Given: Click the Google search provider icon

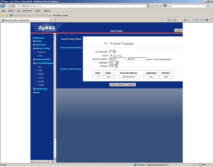Looking at the screenshot, I should point(165,6).
